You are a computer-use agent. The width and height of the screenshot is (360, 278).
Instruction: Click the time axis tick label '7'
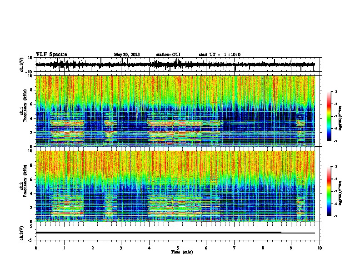coord(235,248)
